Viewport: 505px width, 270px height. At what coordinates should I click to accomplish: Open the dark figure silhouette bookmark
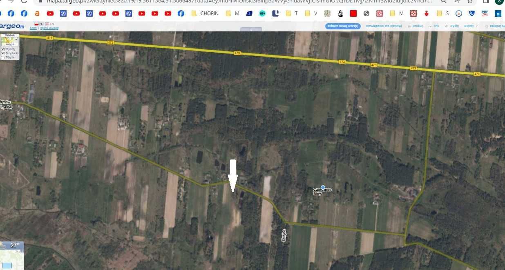point(340,13)
